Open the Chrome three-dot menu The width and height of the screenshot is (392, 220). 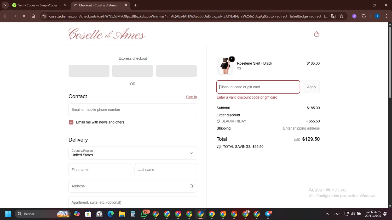pos(387,16)
